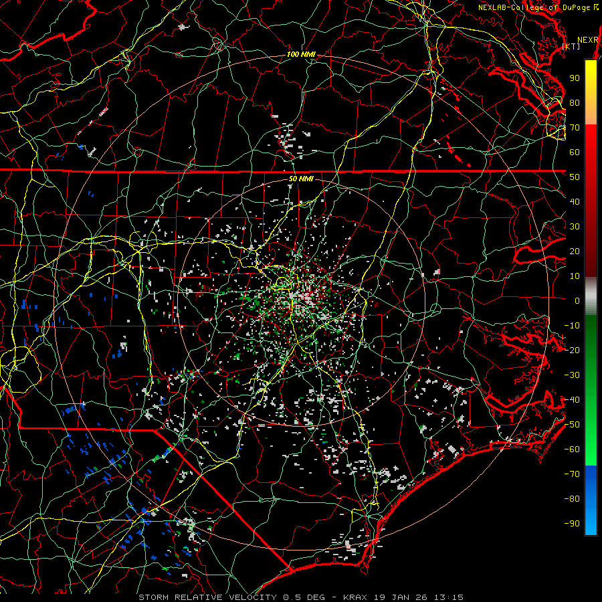602x602 pixels.
Task: Click the -20 value on the velocity scale
Action: [572, 350]
